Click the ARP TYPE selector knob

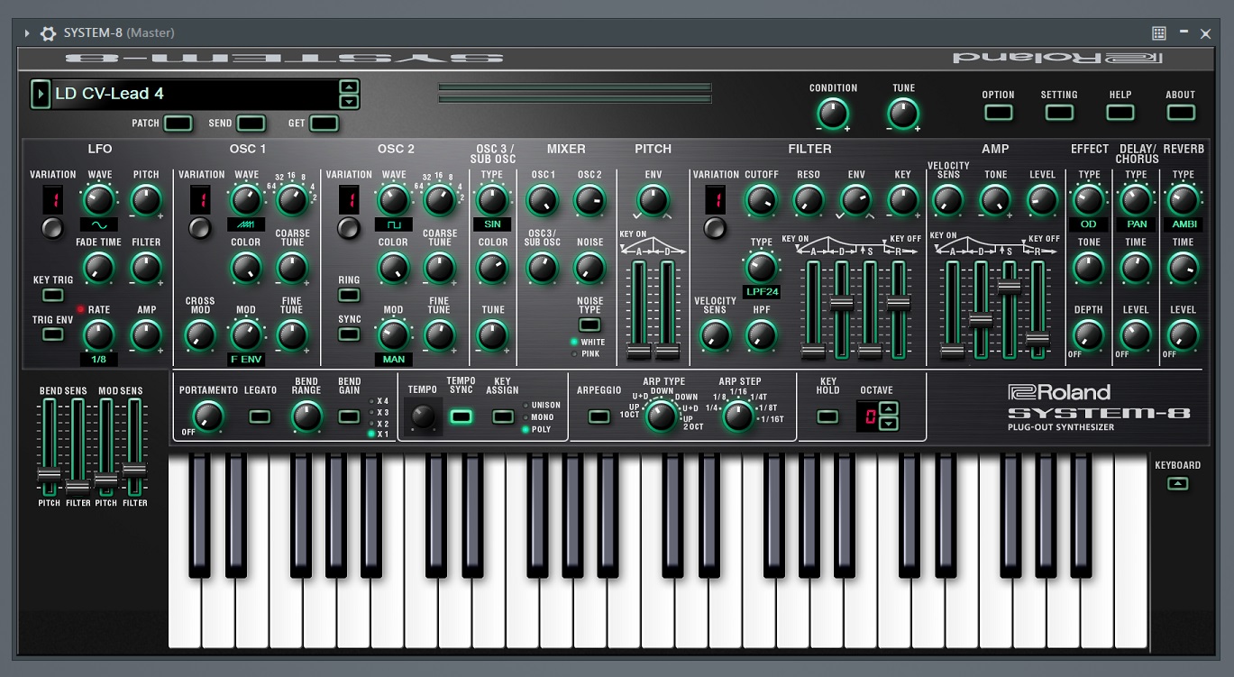[x=662, y=416]
